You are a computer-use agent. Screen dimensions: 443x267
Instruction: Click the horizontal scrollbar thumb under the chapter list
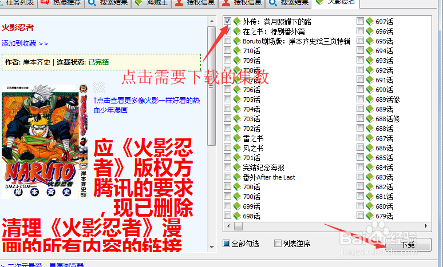(x=238, y=226)
